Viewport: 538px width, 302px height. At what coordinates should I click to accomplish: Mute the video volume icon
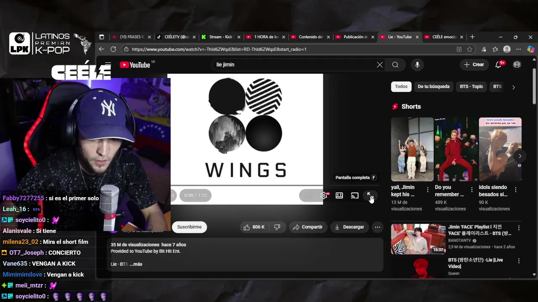(173, 195)
